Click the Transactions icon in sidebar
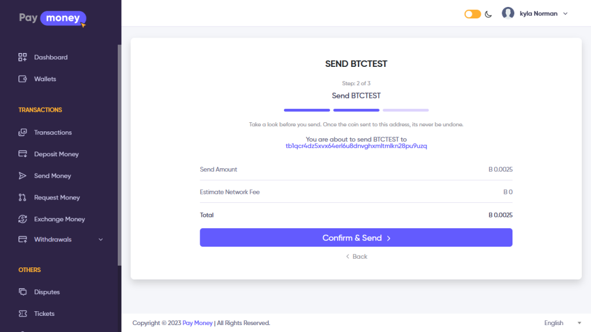This screenshot has height=332, width=591. pyautogui.click(x=23, y=133)
